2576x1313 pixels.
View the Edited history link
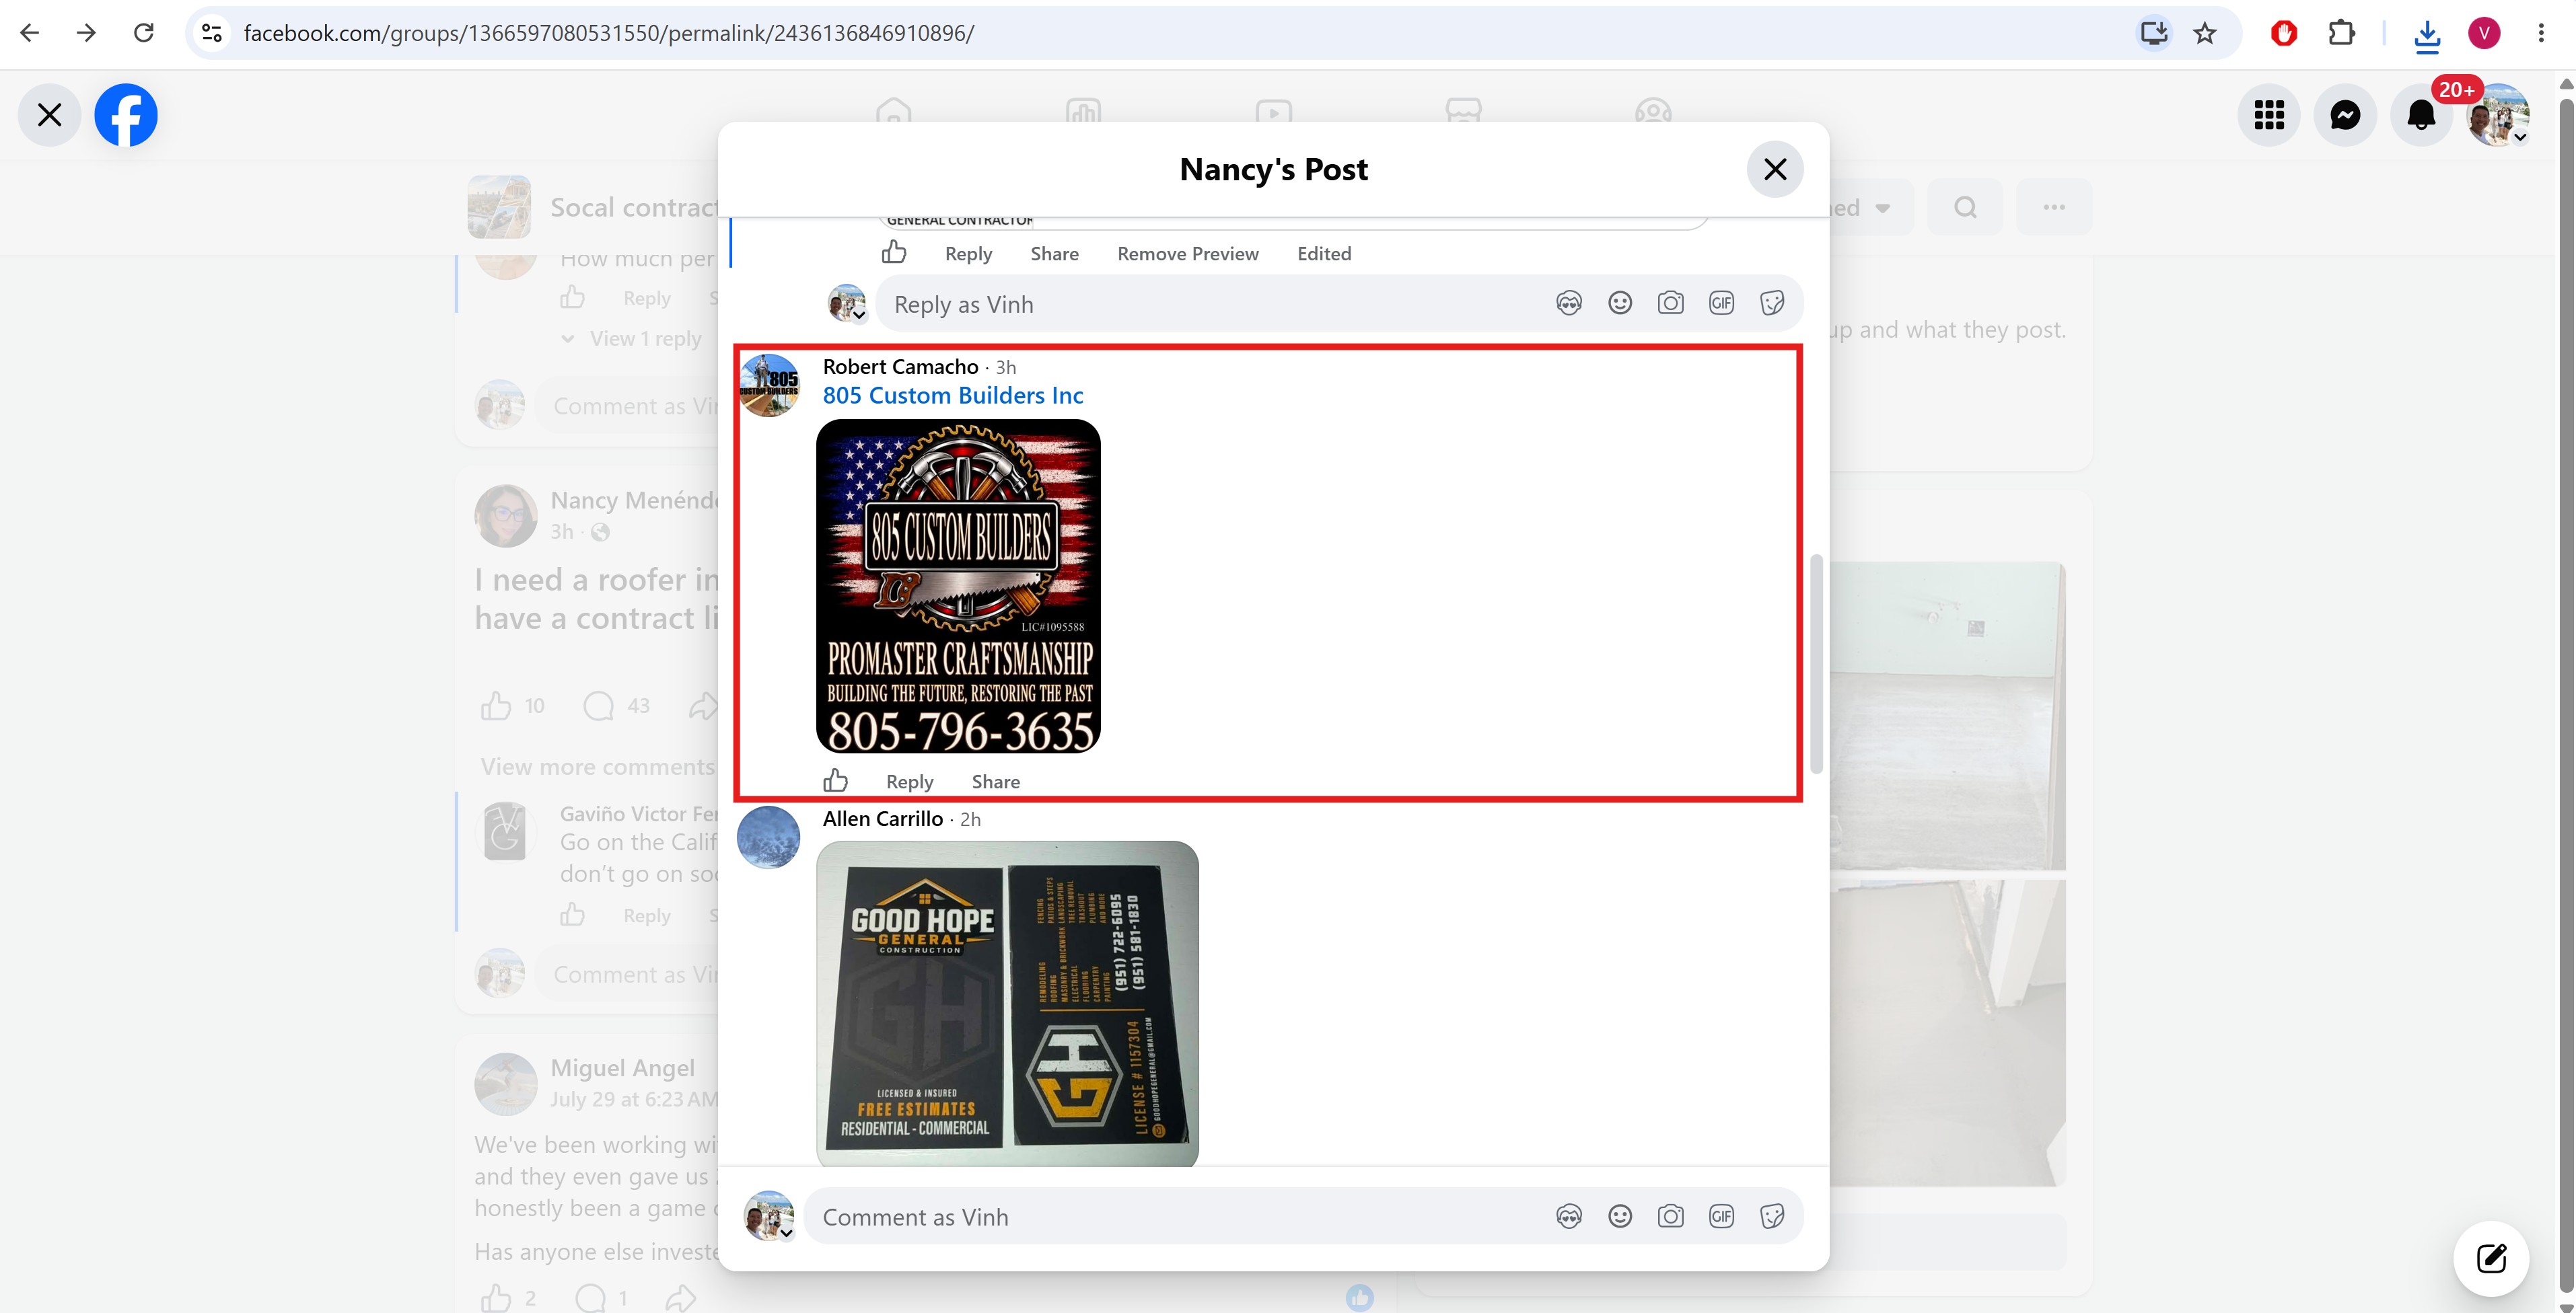(1324, 254)
